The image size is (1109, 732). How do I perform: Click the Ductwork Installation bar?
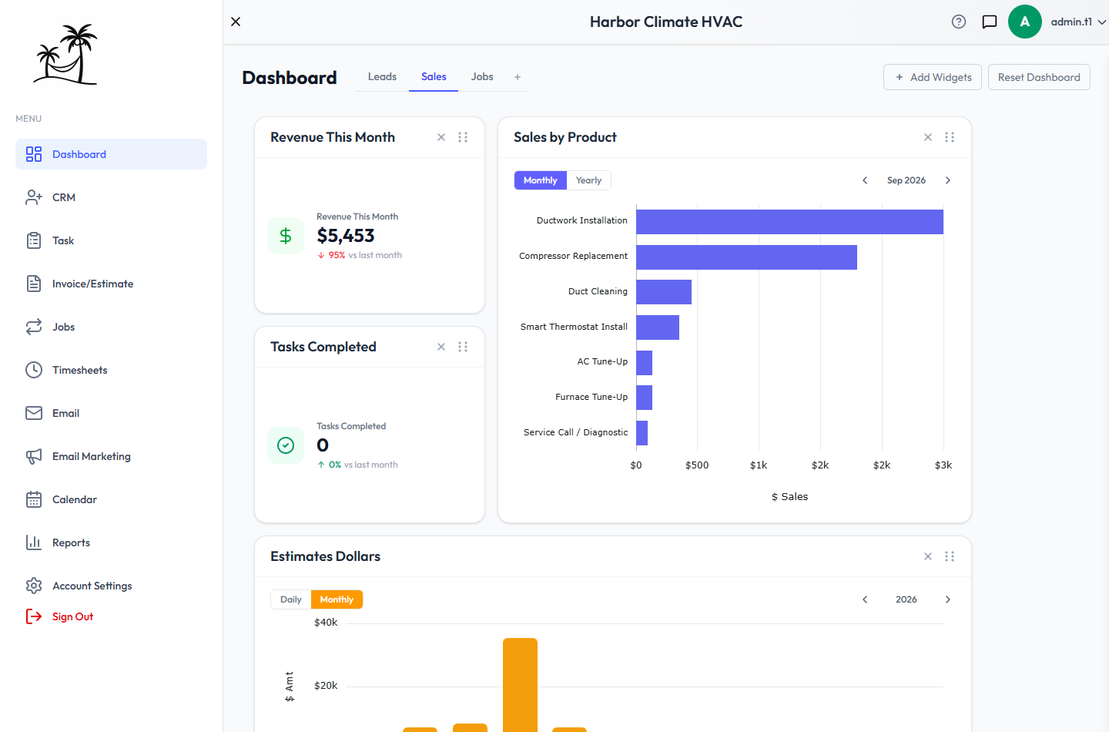pyautogui.click(x=789, y=222)
